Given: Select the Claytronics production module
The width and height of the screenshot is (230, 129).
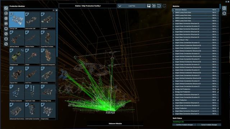Looking at the screenshot, I should click(x=48, y=111).
